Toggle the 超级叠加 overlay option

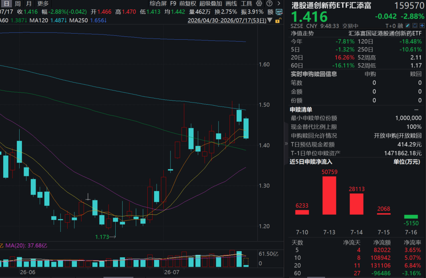[211, 4]
